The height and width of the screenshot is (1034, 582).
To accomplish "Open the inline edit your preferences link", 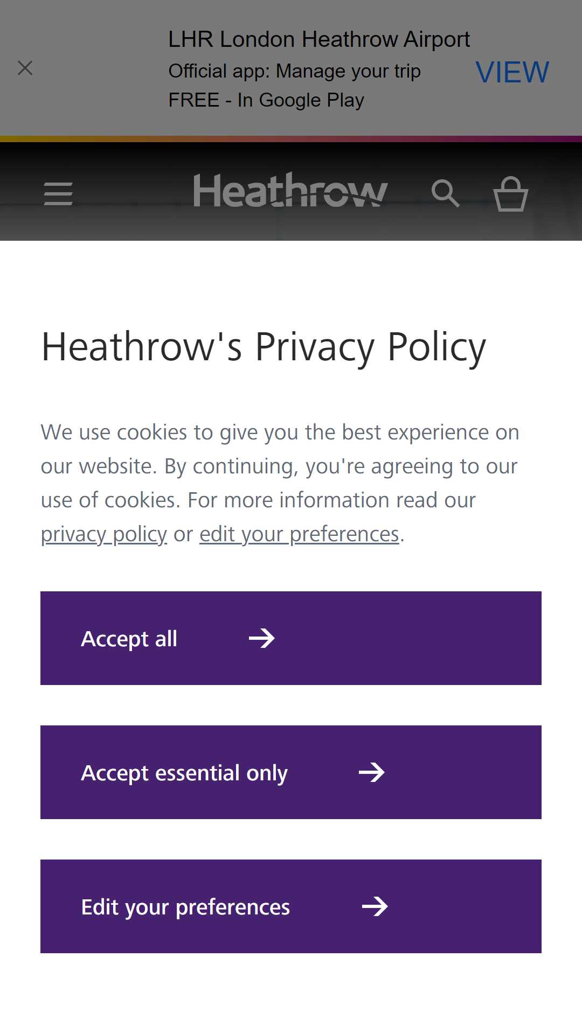I will 299,534.
